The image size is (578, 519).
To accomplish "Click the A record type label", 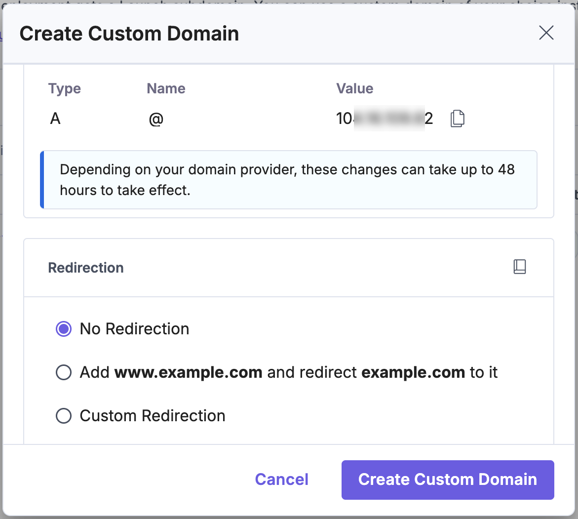I will [x=55, y=119].
